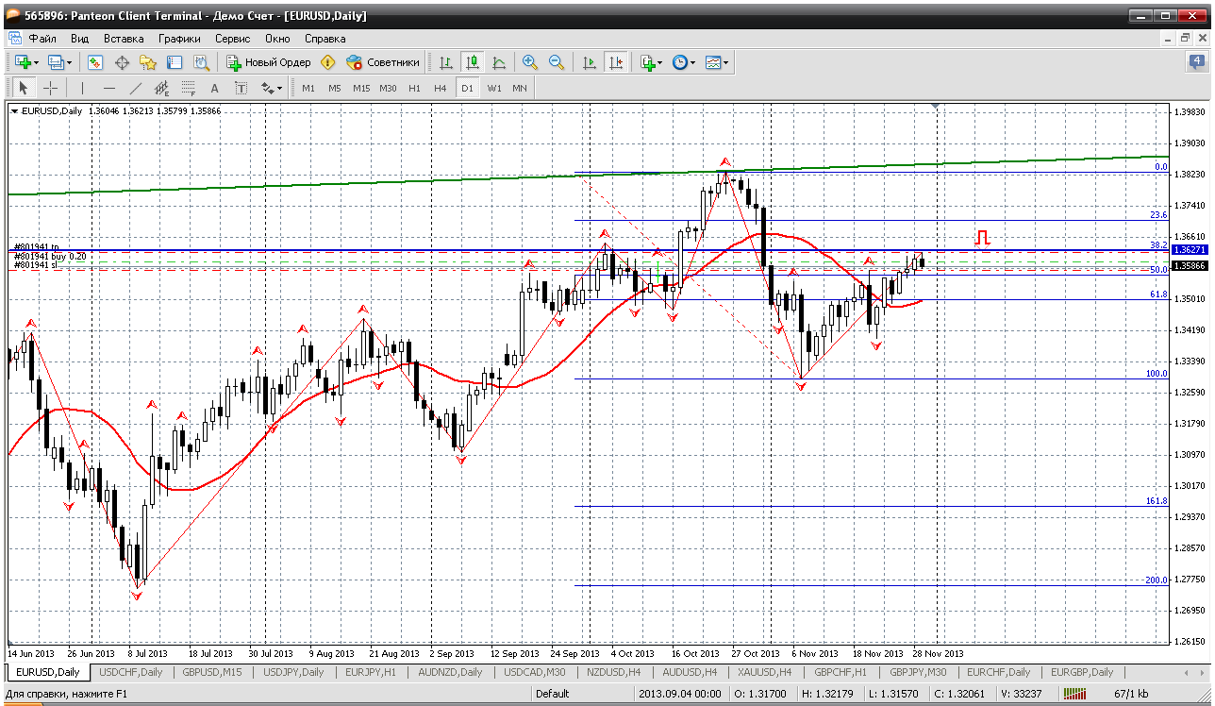Screen dimensions: 1215x706
Task: Click the connection bars icon in status bar
Action: click(x=1074, y=694)
